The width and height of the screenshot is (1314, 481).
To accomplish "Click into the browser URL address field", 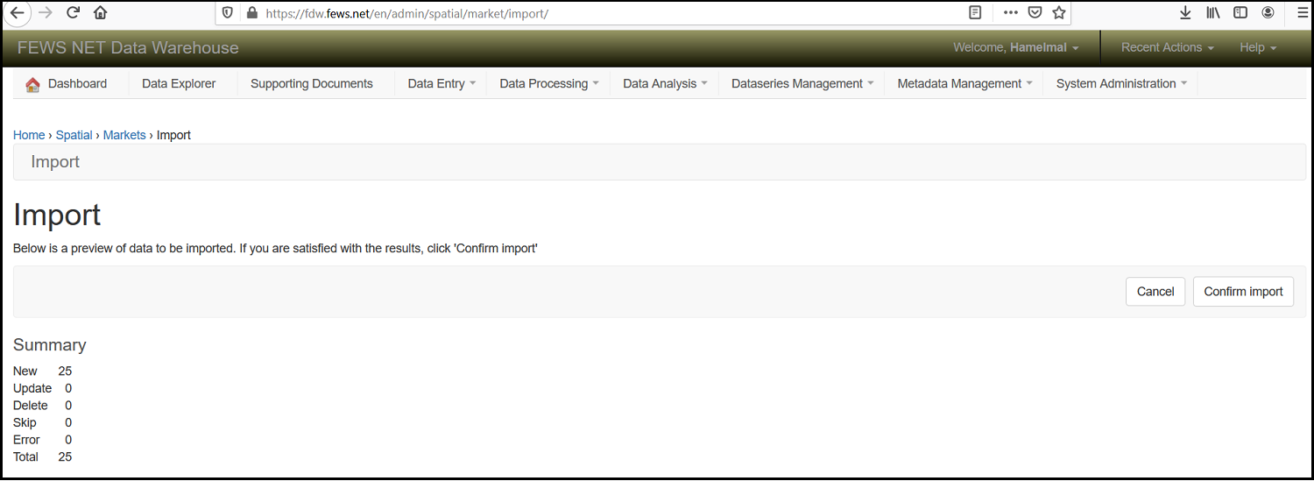I will click(613, 14).
